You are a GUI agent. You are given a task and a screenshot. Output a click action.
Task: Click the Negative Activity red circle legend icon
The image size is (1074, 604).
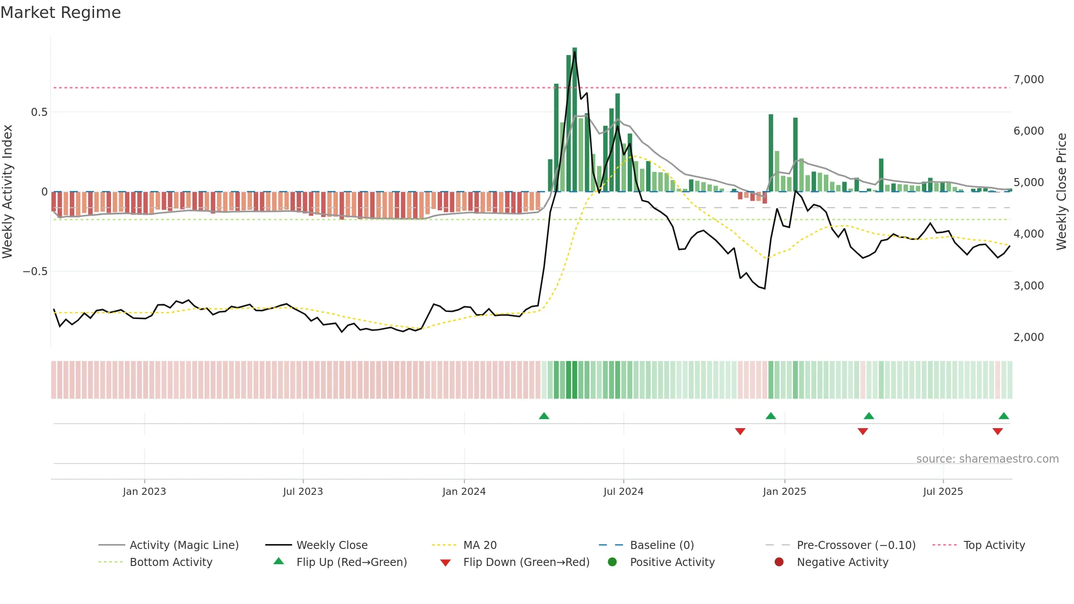click(x=779, y=562)
